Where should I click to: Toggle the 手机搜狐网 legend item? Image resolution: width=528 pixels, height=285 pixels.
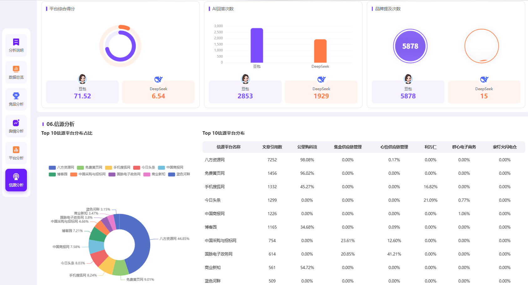pyautogui.click(x=118, y=168)
